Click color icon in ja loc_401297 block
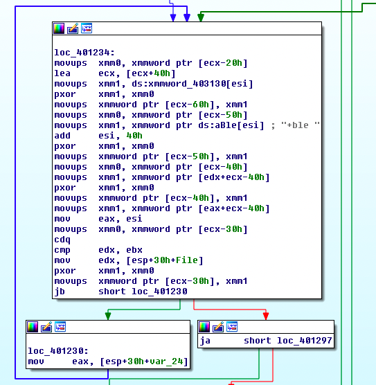This screenshot has width=376, height=385. [204, 327]
